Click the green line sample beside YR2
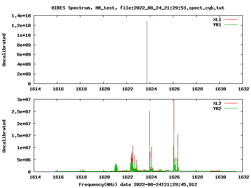The width and height of the screenshot is (251, 188). [231, 108]
